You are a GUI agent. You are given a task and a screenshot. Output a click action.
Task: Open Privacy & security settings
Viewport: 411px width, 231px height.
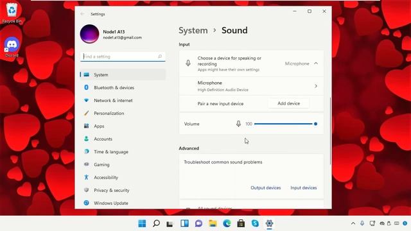123,190
